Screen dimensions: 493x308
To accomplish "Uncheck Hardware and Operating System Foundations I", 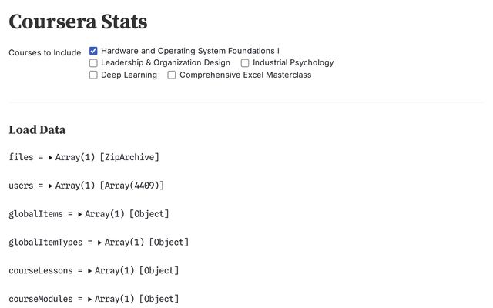I will coord(93,51).
